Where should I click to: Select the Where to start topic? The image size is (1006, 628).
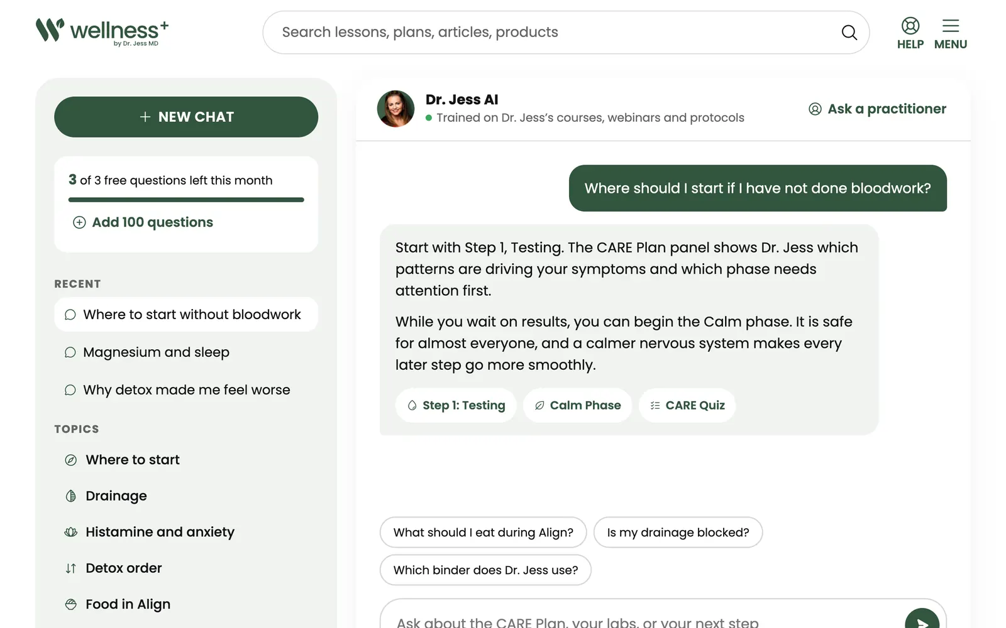tap(186, 460)
